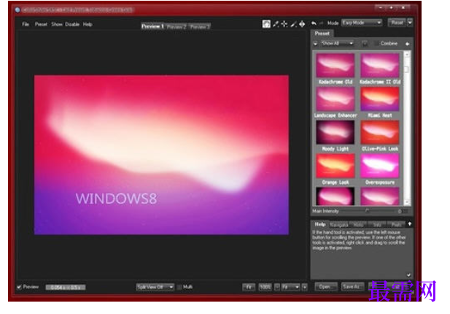This screenshot has width=450, height=314.
Task: Apply the Kodachrome II Old preset thumbnail
Action: [x=379, y=65]
